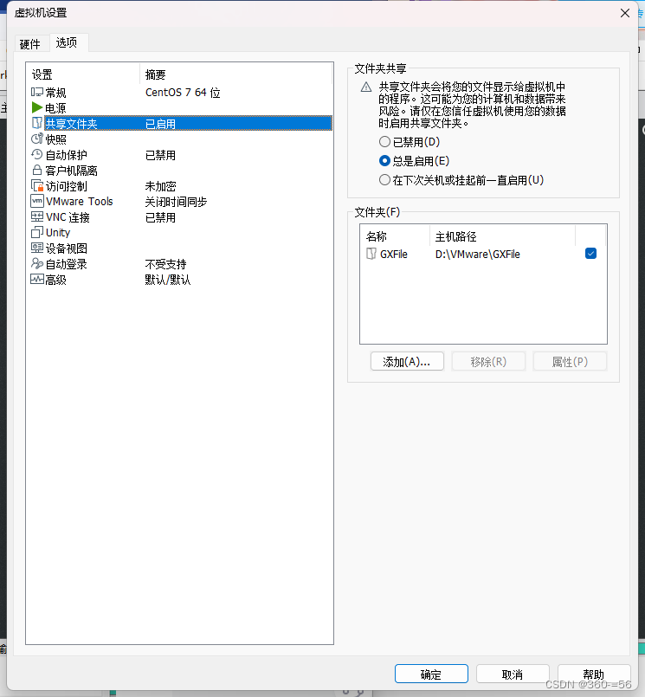645x697 pixels.
Task: Click the 自动保护 icon
Action: click(x=37, y=154)
